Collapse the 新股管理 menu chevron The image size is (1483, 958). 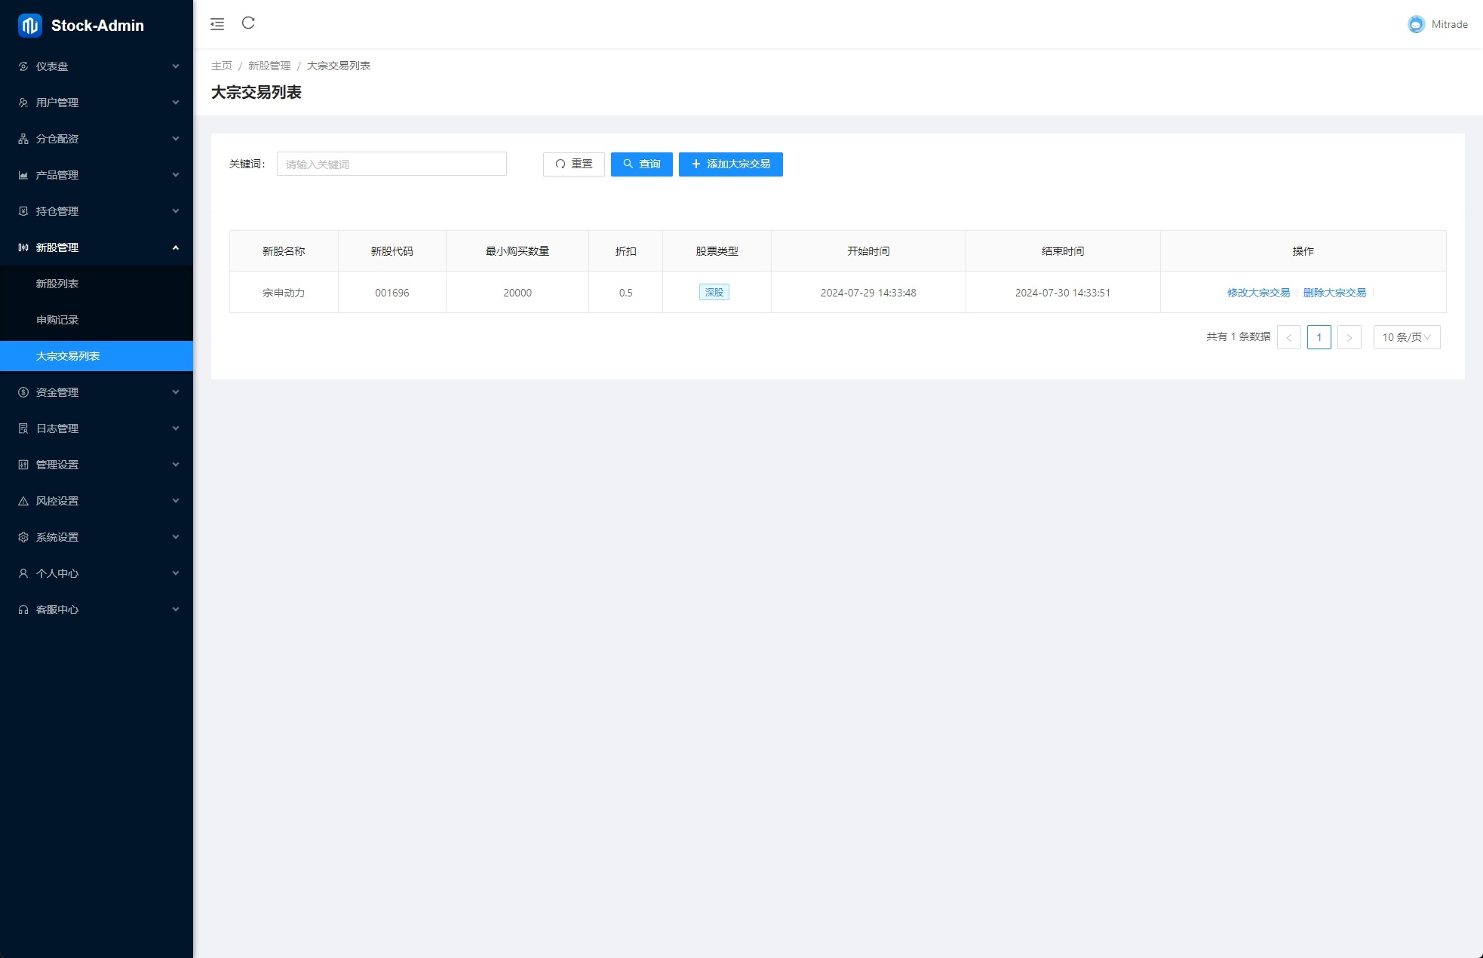[x=176, y=247]
